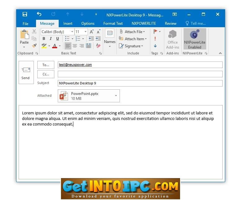Open the highlight color dropdown arrow
Viewport: 241px width, 200px height.
point(49,46)
